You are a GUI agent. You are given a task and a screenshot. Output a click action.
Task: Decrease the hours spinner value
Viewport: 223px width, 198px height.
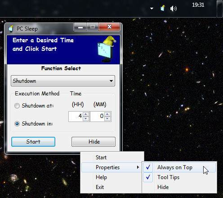pos(86,118)
